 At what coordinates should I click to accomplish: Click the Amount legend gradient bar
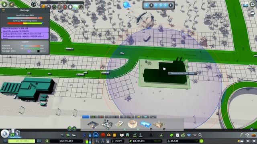coord(32,46)
